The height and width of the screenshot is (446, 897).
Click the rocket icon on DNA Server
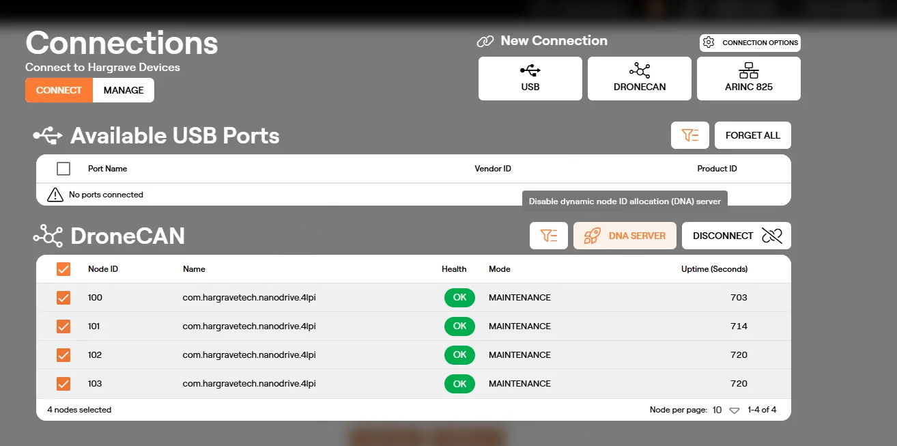point(591,236)
